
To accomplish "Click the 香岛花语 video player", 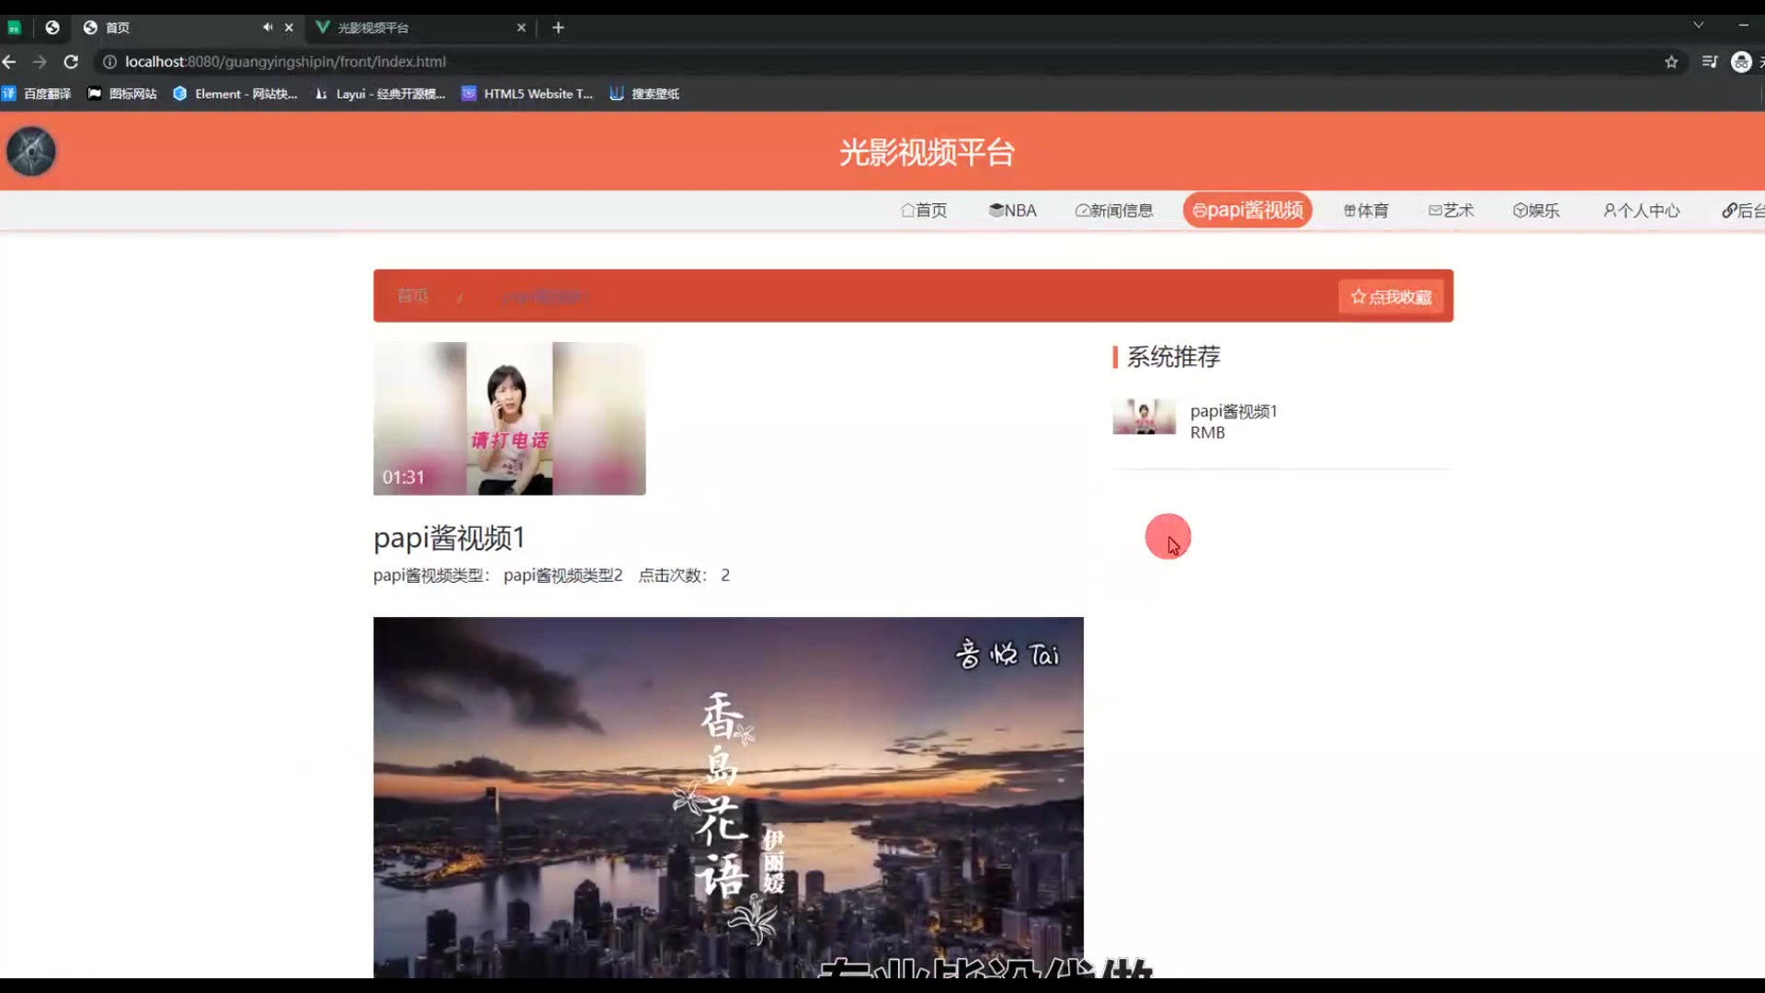I will click(728, 797).
